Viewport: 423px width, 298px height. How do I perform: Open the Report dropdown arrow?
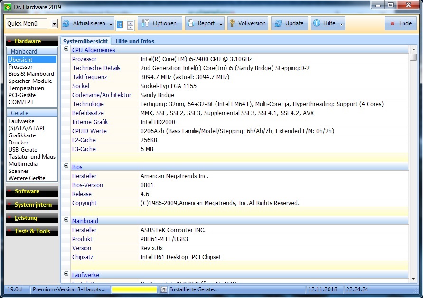pos(221,24)
